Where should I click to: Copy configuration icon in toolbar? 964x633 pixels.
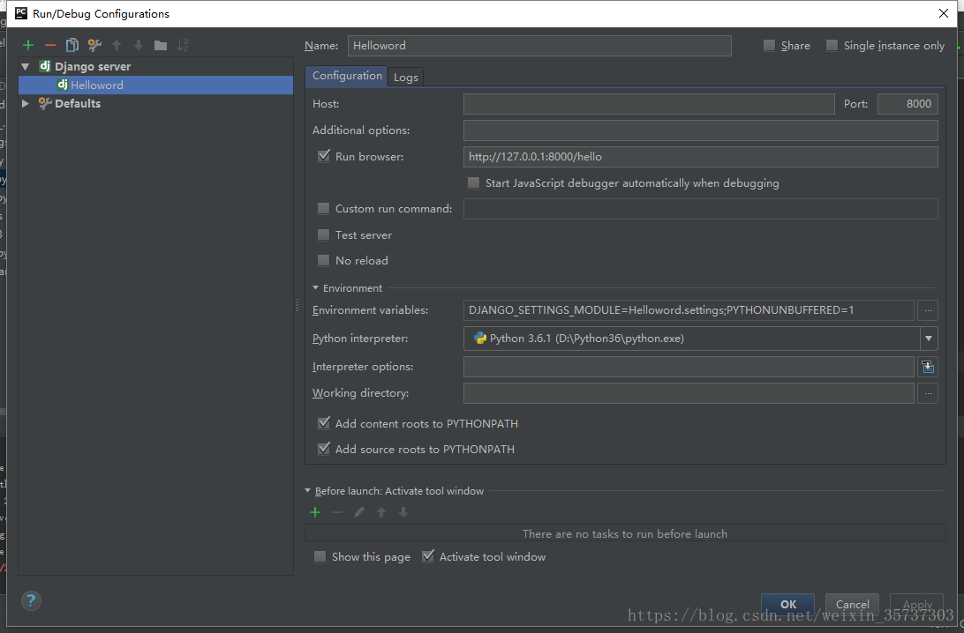tap(72, 45)
